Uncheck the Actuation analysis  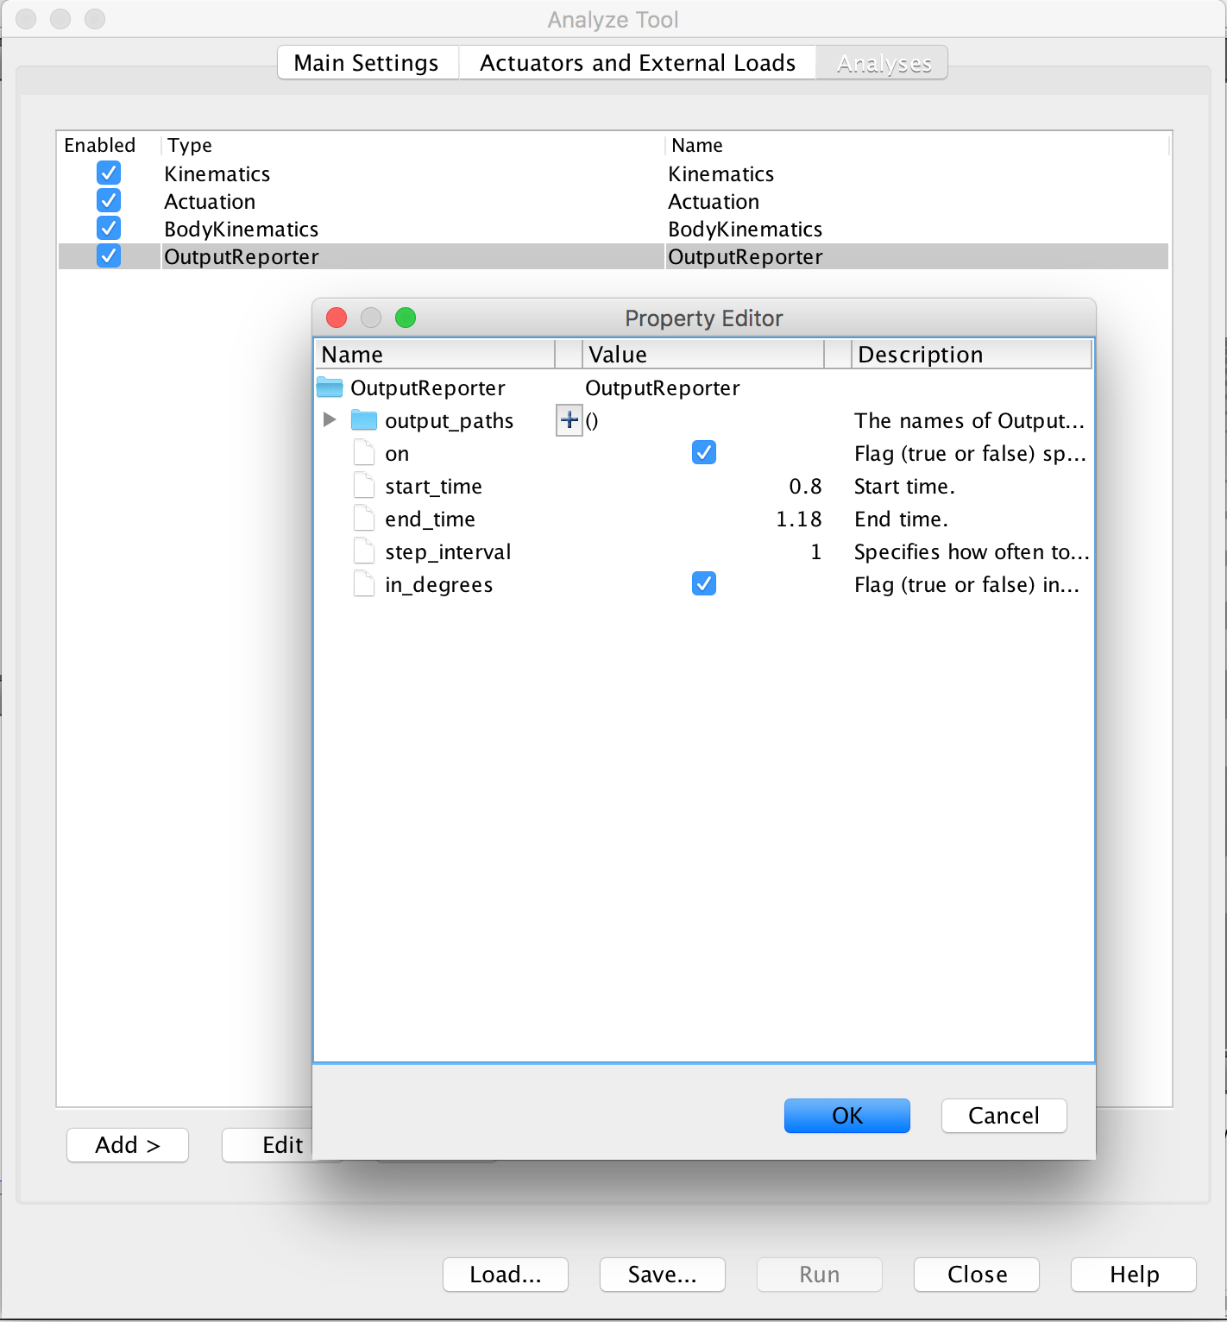coord(108,200)
